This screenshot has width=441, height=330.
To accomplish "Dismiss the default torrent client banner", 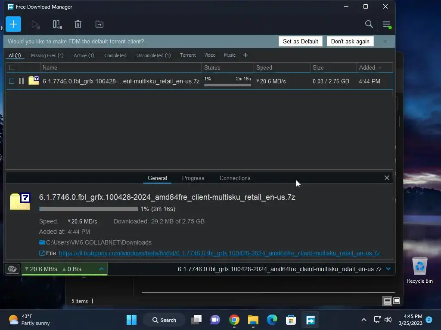I will coord(385,41).
